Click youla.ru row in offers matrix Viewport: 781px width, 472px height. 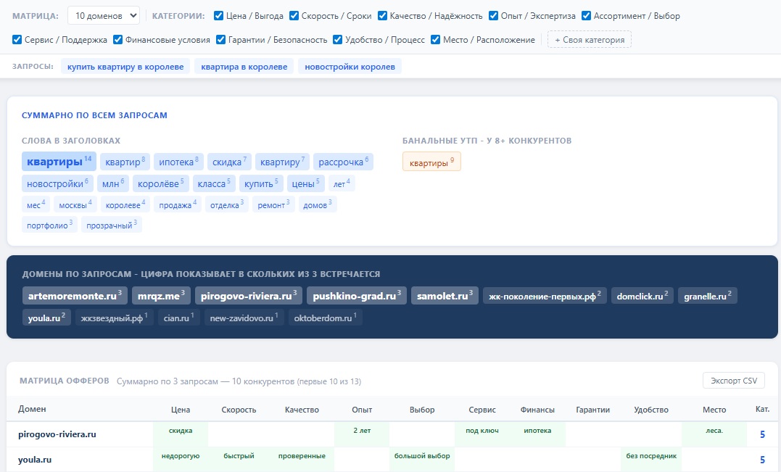pos(392,459)
